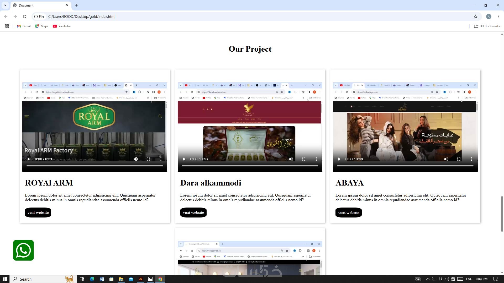Seek on the Dara alkammodi video progress bar
This screenshot has height=283, width=504.
pos(250,166)
